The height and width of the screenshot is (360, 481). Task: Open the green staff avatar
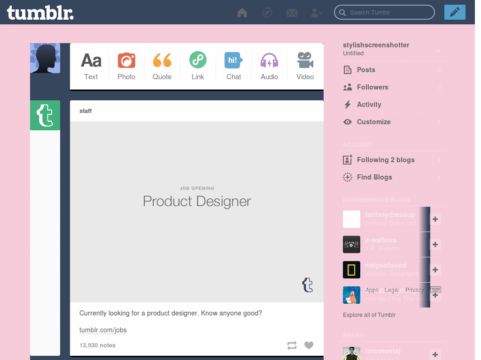tap(45, 115)
